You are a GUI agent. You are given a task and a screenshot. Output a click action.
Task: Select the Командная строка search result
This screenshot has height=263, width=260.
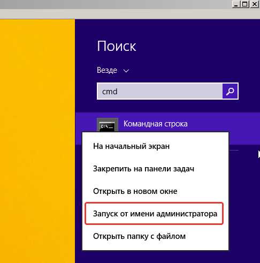point(155,124)
